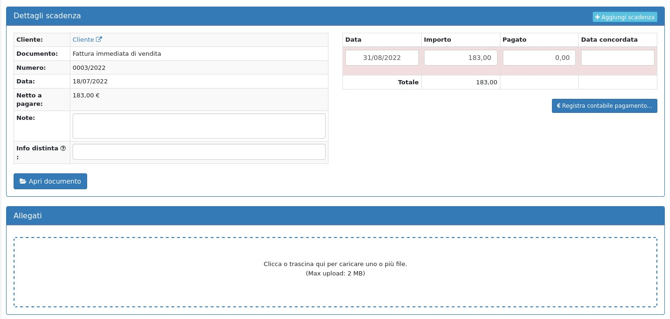Click the Dettagli scadenza panel title

click(x=47, y=16)
